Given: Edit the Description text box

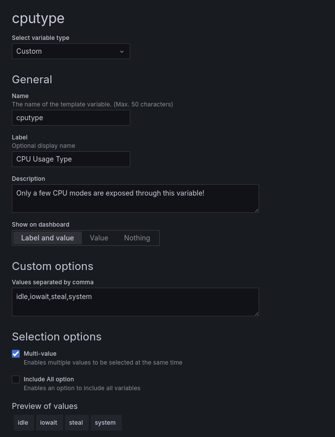Looking at the screenshot, I should tap(135, 198).
